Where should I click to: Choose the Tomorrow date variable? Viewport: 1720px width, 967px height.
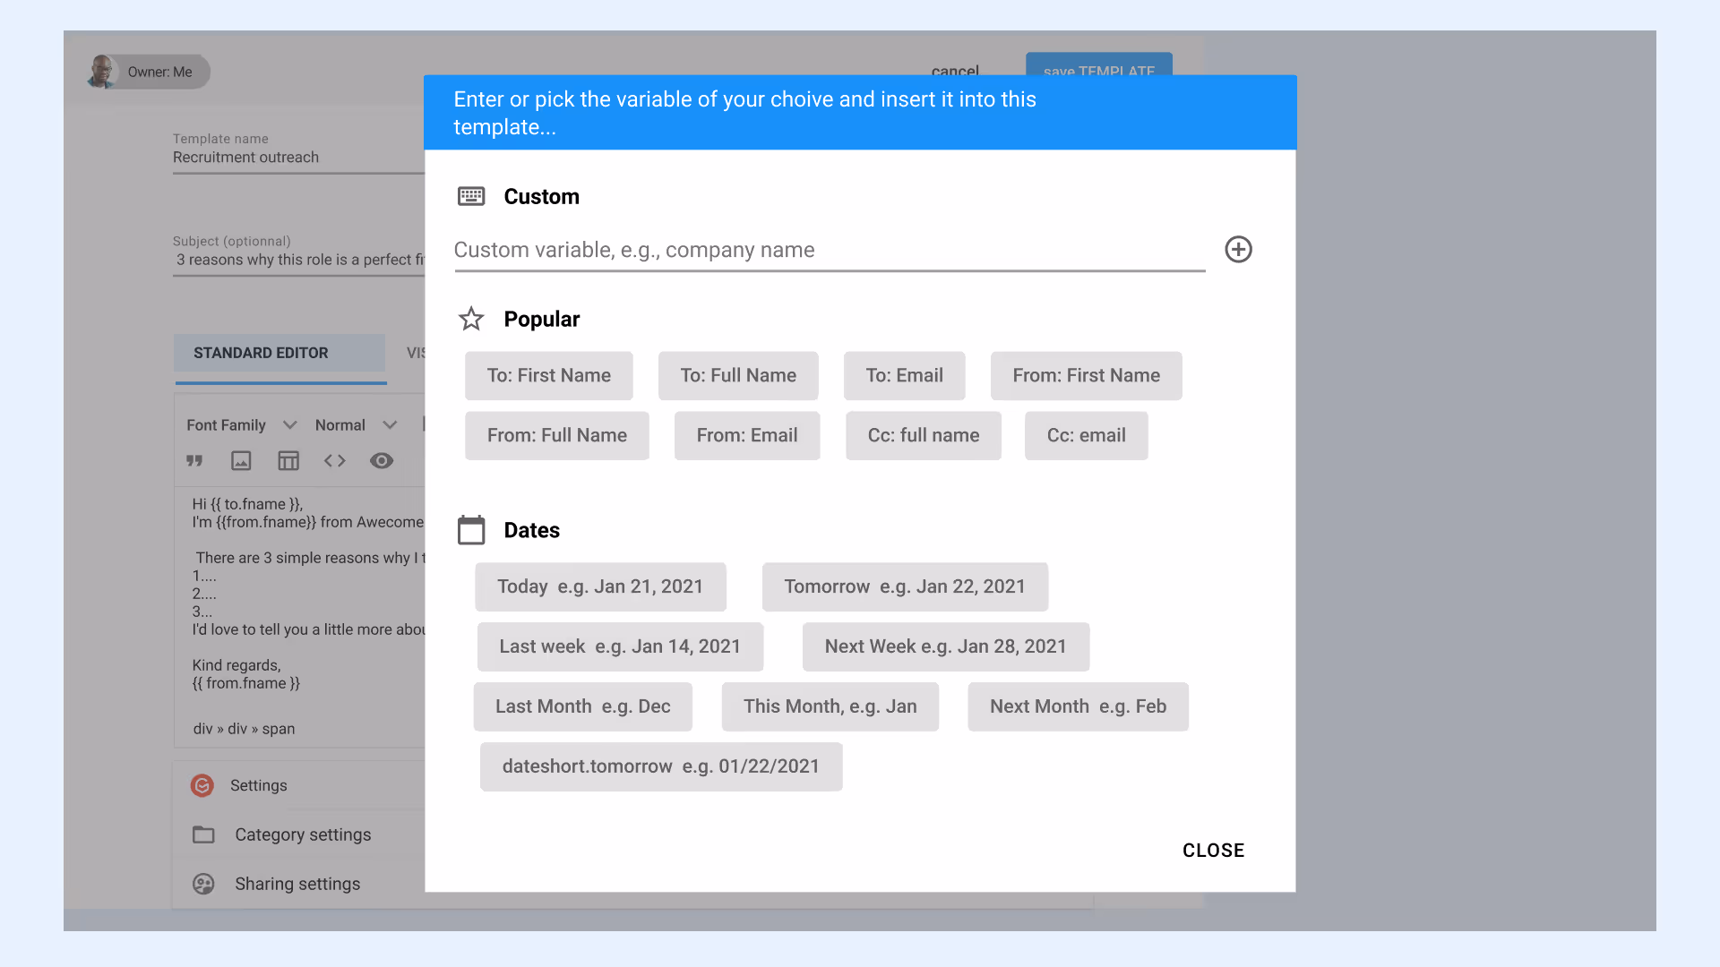pyautogui.click(x=904, y=587)
